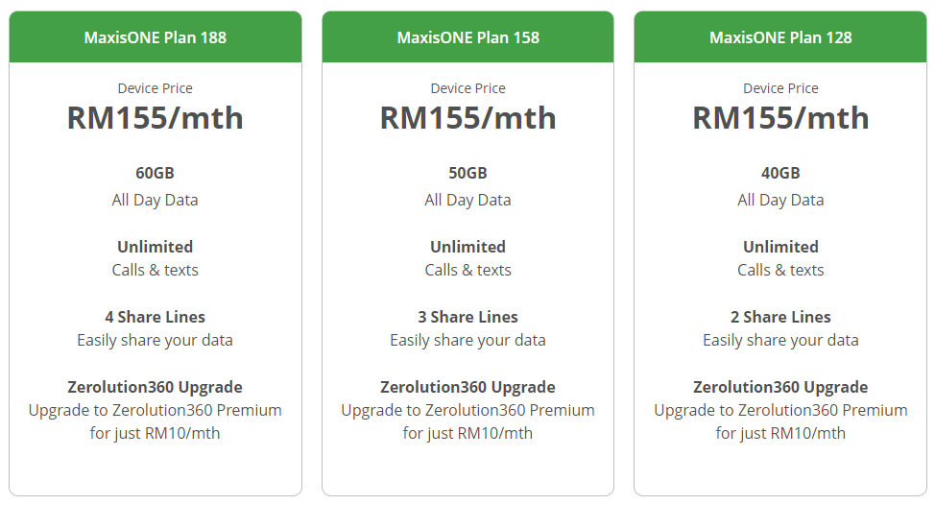Click Zerolution360 Upgrade in Plan 128 card
The height and width of the screenshot is (505, 935).
(x=780, y=387)
